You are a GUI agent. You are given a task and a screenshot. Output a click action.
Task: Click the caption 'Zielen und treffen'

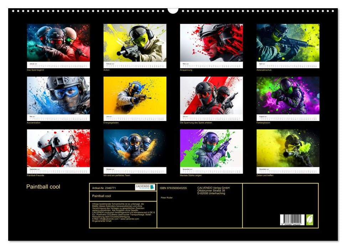tap(265, 175)
